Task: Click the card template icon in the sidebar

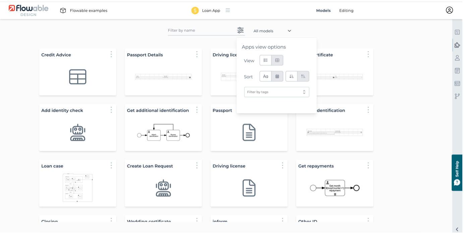Action: click(457, 83)
